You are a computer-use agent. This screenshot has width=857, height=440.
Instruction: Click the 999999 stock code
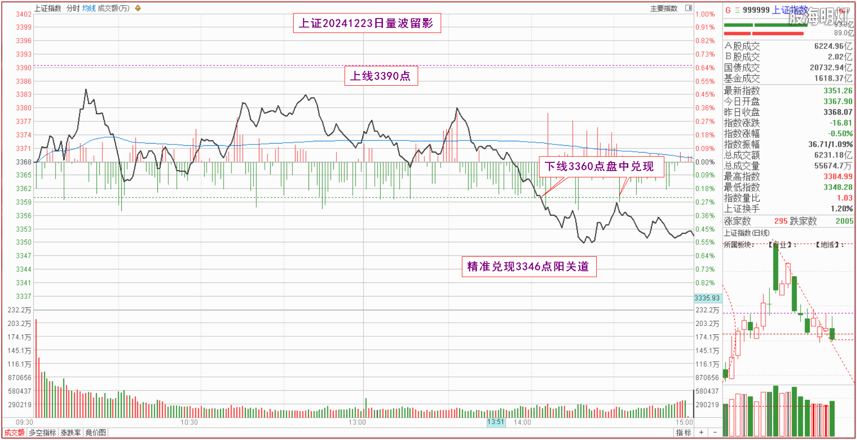pos(756,10)
